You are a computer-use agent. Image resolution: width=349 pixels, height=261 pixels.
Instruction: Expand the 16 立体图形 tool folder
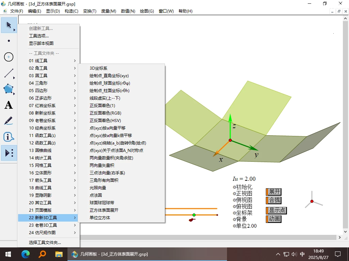point(41,173)
